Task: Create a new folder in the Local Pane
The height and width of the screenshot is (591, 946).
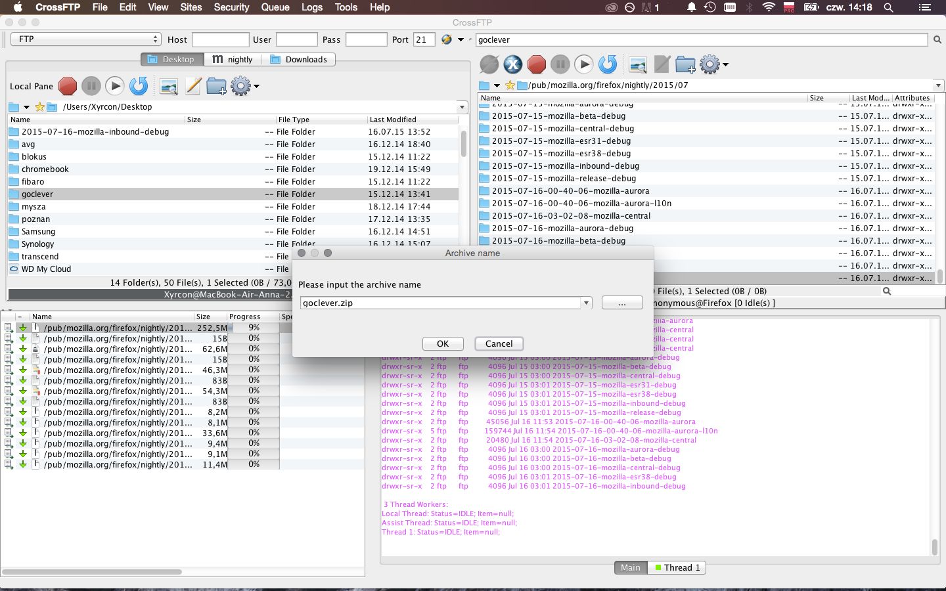Action: [216, 86]
